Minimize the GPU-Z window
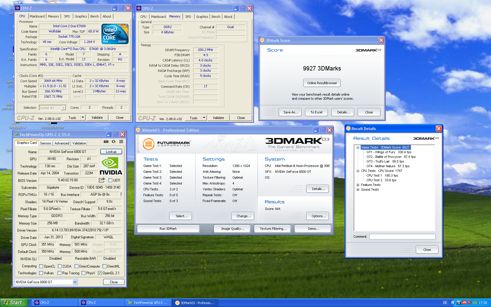The image size is (491, 307). (x=109, y=134)
